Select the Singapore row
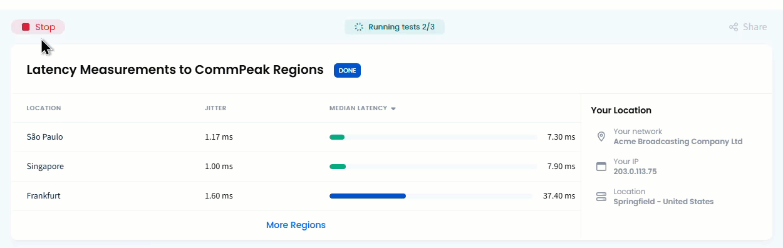The height and width of the screenshot is (248, 783). [296, 167]
